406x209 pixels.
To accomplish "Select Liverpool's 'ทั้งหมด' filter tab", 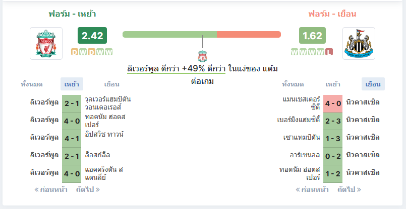I will pos(32,84).
